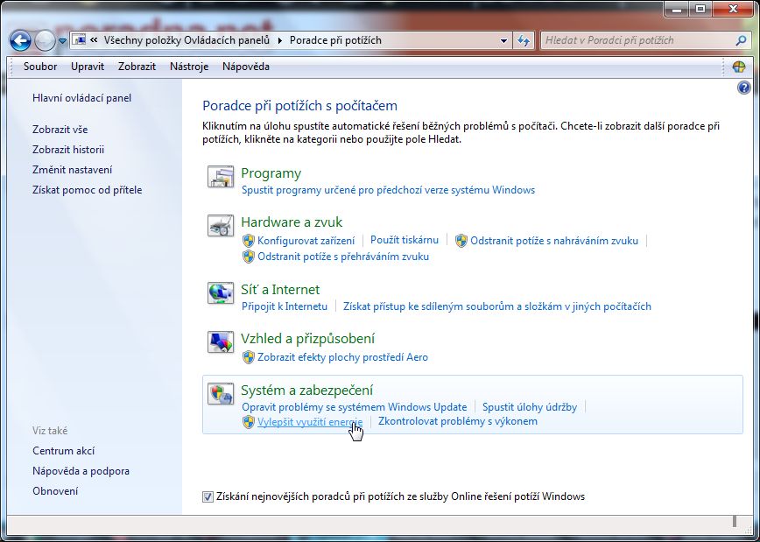Open the Soubor menu
Viewport: 760px width, 542px height.
(x=40, y=67)
